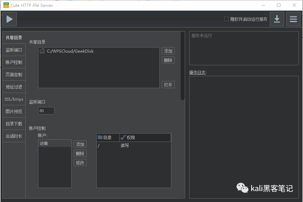The image size is (303, 202).
Task: Switch to the 监听端口 tab
Action: (x=14, y=50)
